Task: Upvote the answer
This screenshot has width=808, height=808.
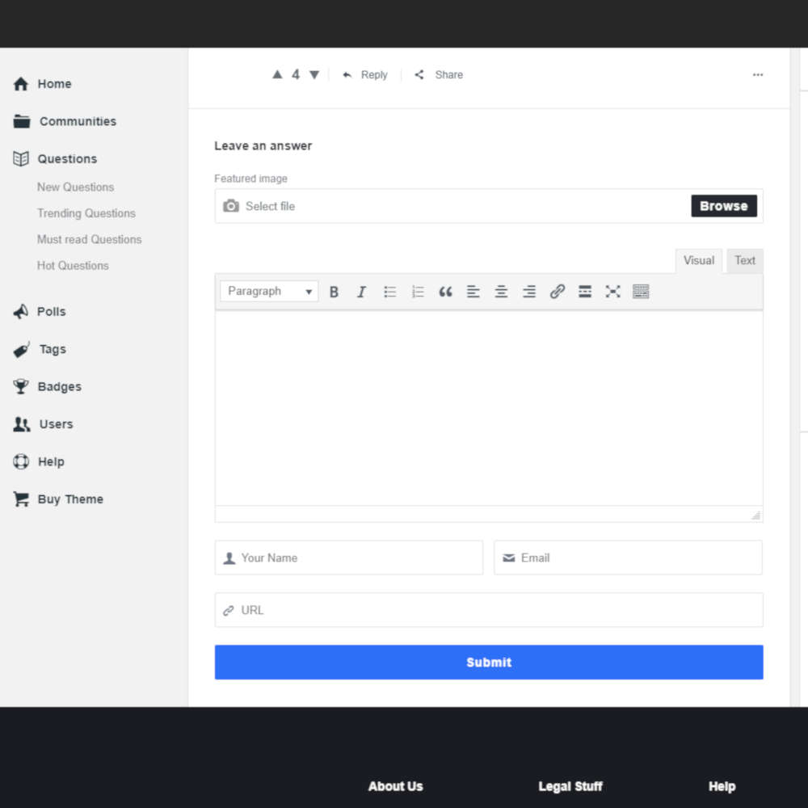Action: 277,74
